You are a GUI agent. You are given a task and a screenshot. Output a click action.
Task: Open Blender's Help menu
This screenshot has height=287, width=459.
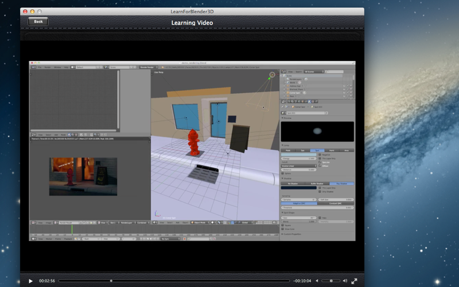tap(66, 67)
